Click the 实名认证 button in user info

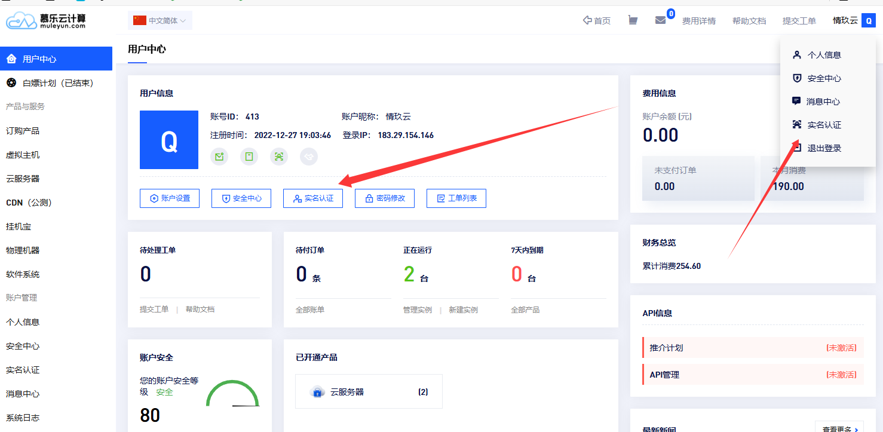[313, 198]
